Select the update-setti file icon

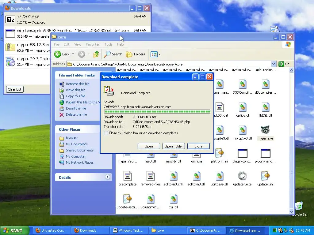[127, 199]
